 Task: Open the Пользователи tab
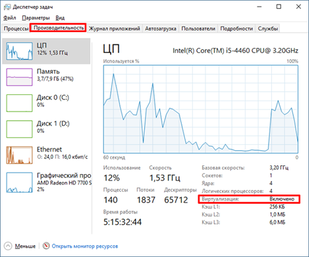pyautogui.click(x=198, y=29)
